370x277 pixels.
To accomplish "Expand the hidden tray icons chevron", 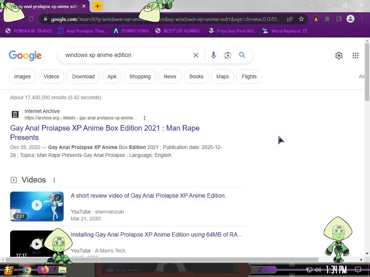I will tap(300, 270).
